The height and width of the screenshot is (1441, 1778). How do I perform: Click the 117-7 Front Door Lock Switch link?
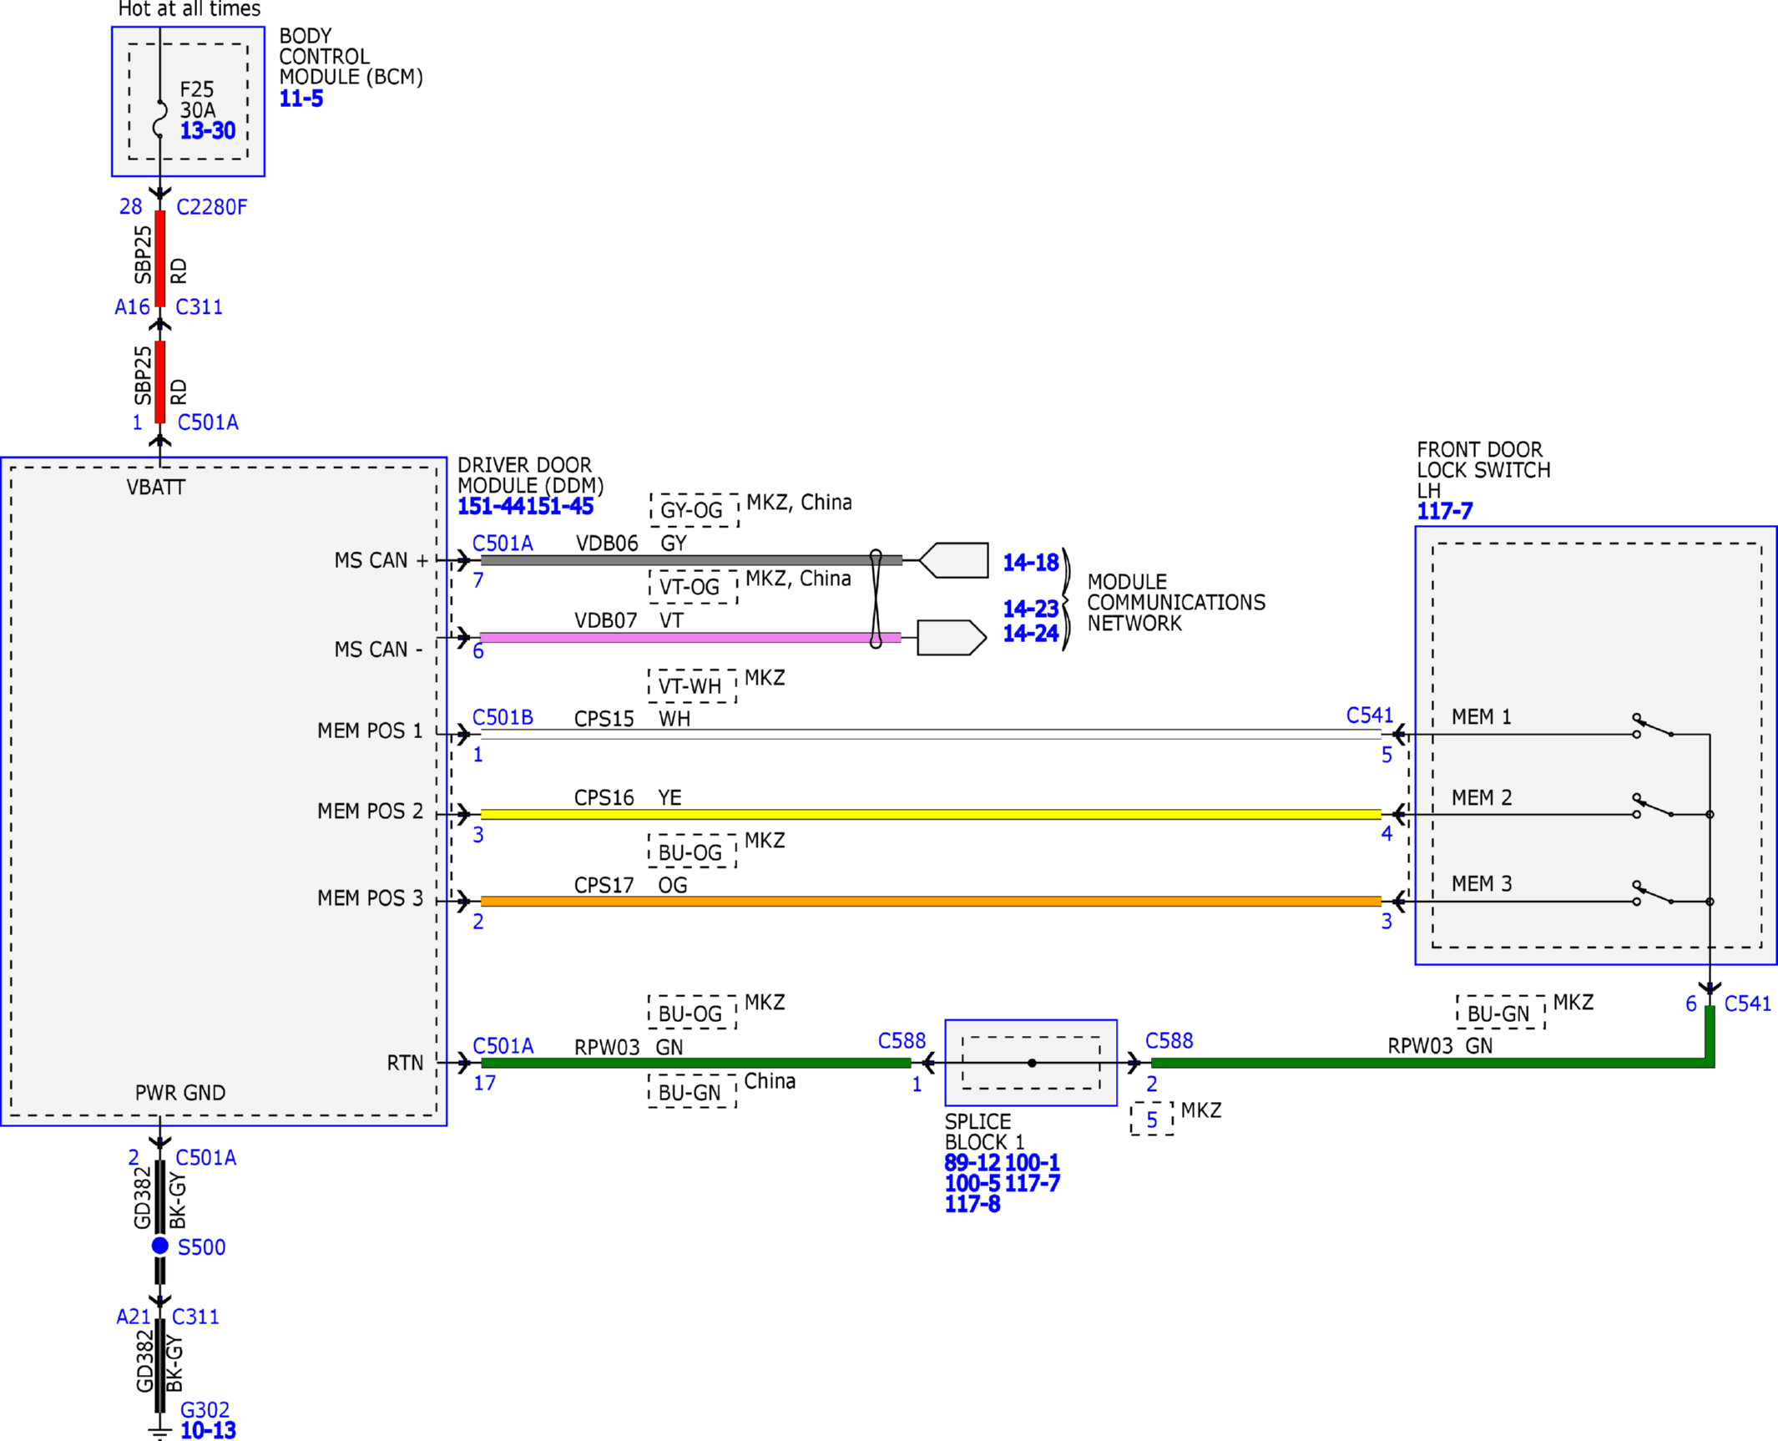[x=1445, y=511]
